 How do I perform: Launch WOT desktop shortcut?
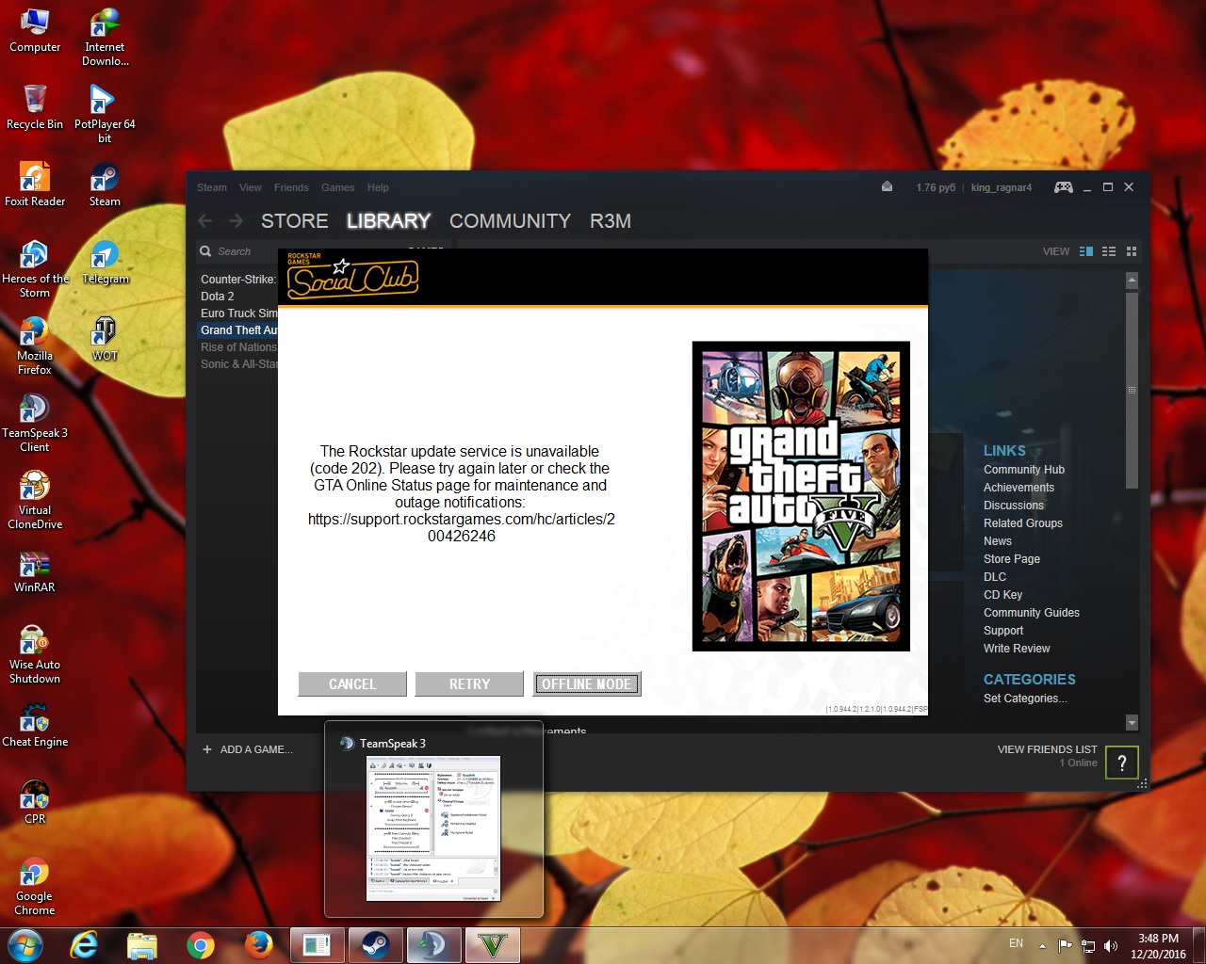pos(105,339)
